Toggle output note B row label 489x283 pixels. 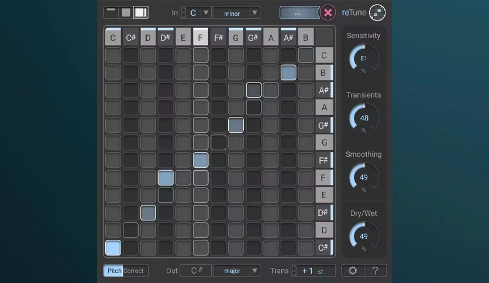click(x=324, y=73)
